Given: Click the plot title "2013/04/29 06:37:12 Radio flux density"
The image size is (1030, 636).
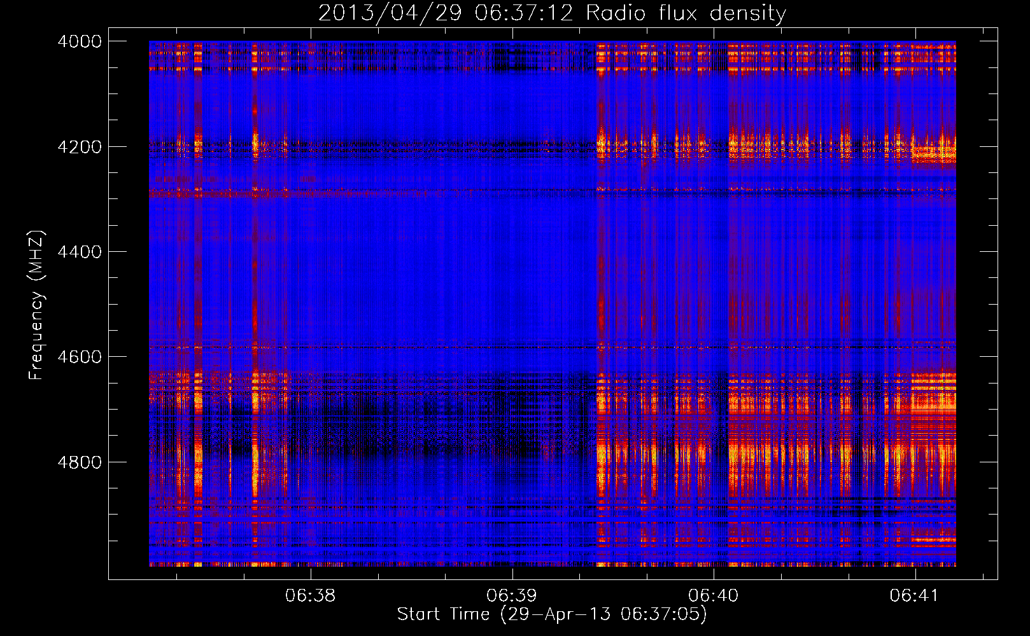Looking at the screenshot, I should 553,13.
